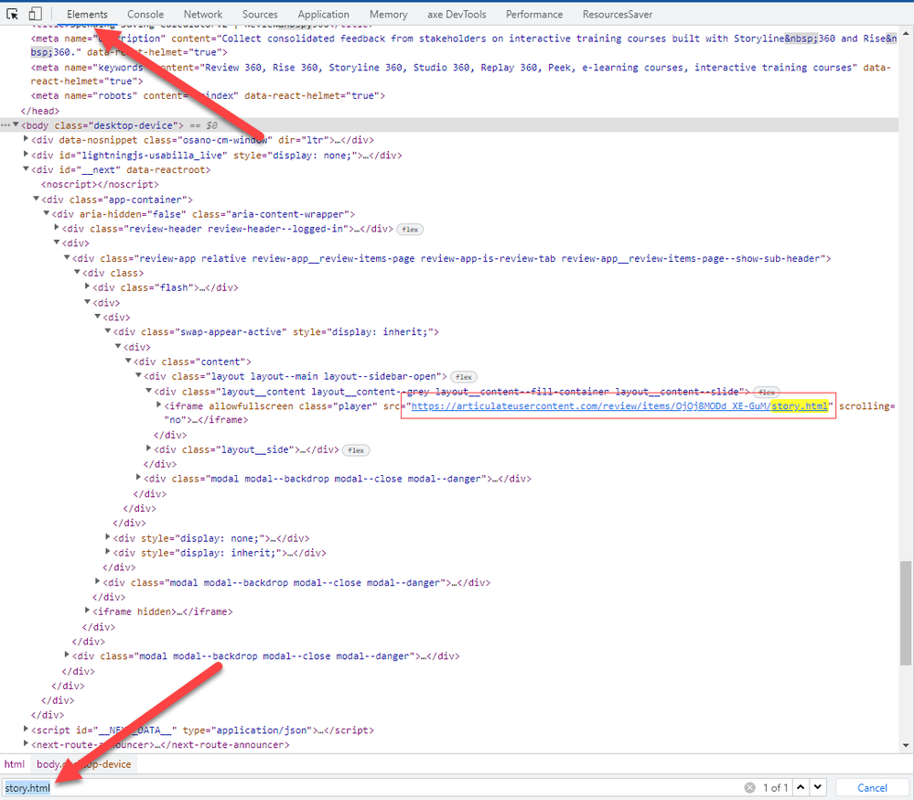914x800 pixels.
Task: Toggle flex badge on layout__side div
Action: click(356, 450)
